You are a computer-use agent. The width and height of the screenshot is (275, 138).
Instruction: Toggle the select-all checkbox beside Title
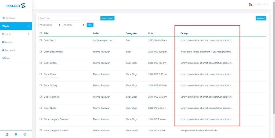pos(41,33)
